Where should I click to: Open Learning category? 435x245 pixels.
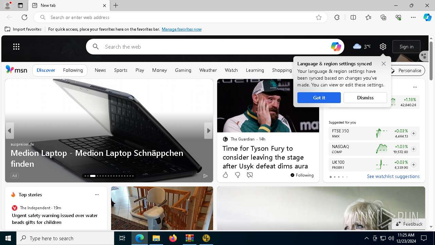255,70
